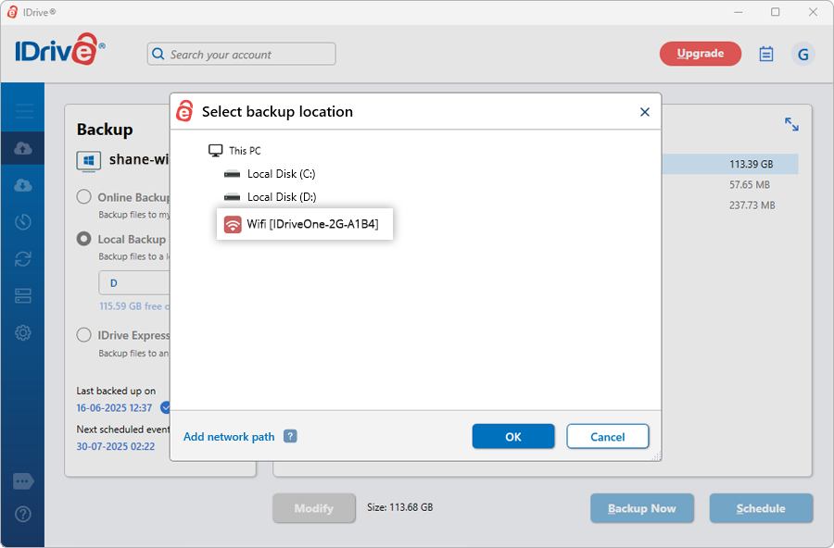Viewport: 834px width, 548px height.
Task: Open the Restore cloud-download sidebar icon
Action: (x=23, y=185)
